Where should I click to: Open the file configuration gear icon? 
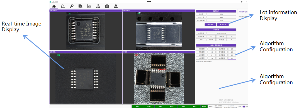click(x=80, y=6)
